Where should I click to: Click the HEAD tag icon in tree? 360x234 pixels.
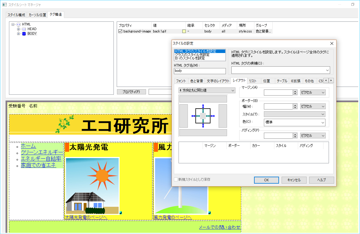click(24, 29)
